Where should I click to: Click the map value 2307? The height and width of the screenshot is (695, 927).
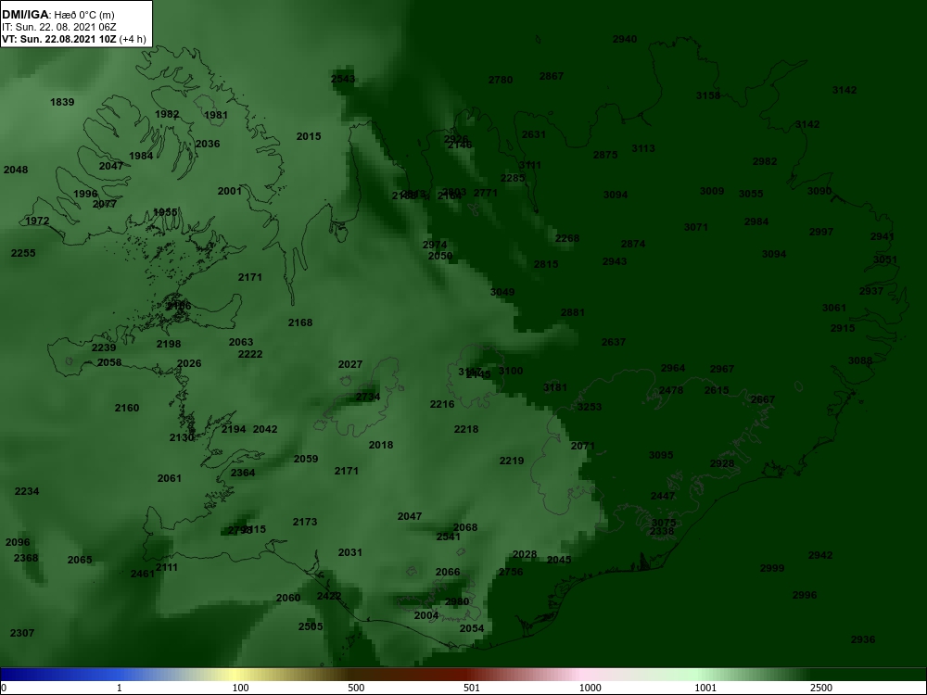tap(22, 633)
